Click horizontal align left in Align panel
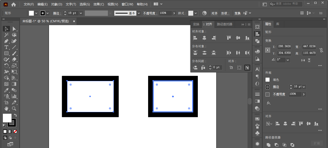 195,38
